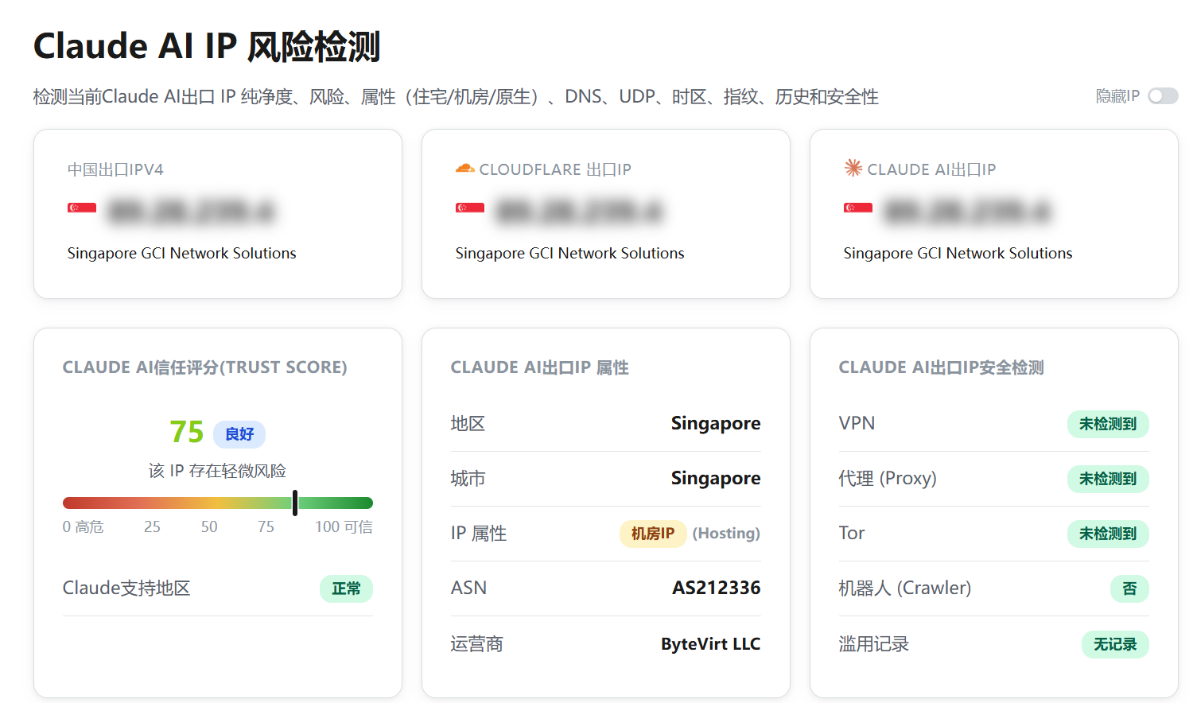Click the 良好 rating badge
This screenshot has height=703, width=1193.
click(x=239, y=434)
